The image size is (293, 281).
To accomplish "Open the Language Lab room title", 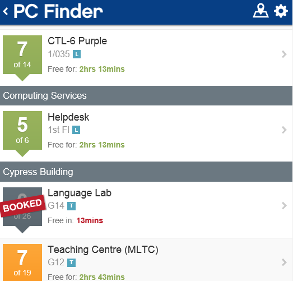I will coord(80,193).
